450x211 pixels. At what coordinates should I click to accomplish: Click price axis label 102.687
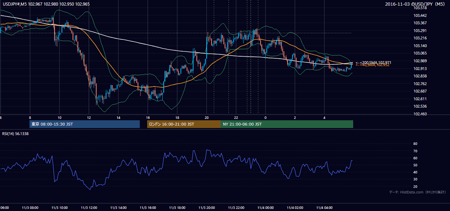(420, 91)
